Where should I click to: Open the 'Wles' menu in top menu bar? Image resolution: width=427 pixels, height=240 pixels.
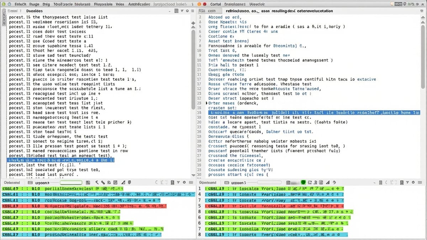pyautogui.click(x=120, y=4)
